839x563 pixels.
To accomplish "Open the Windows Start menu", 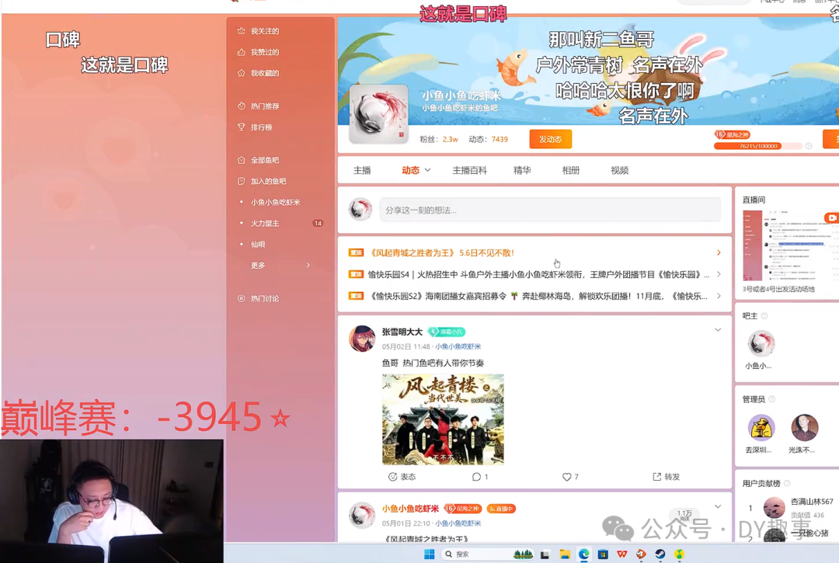I will pos(429,554).
